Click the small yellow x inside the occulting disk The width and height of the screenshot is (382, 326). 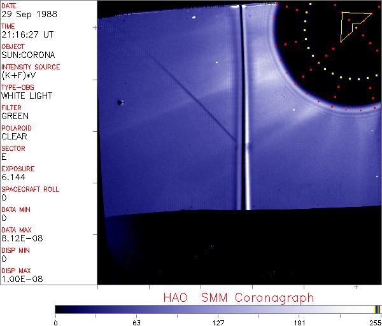318,63
